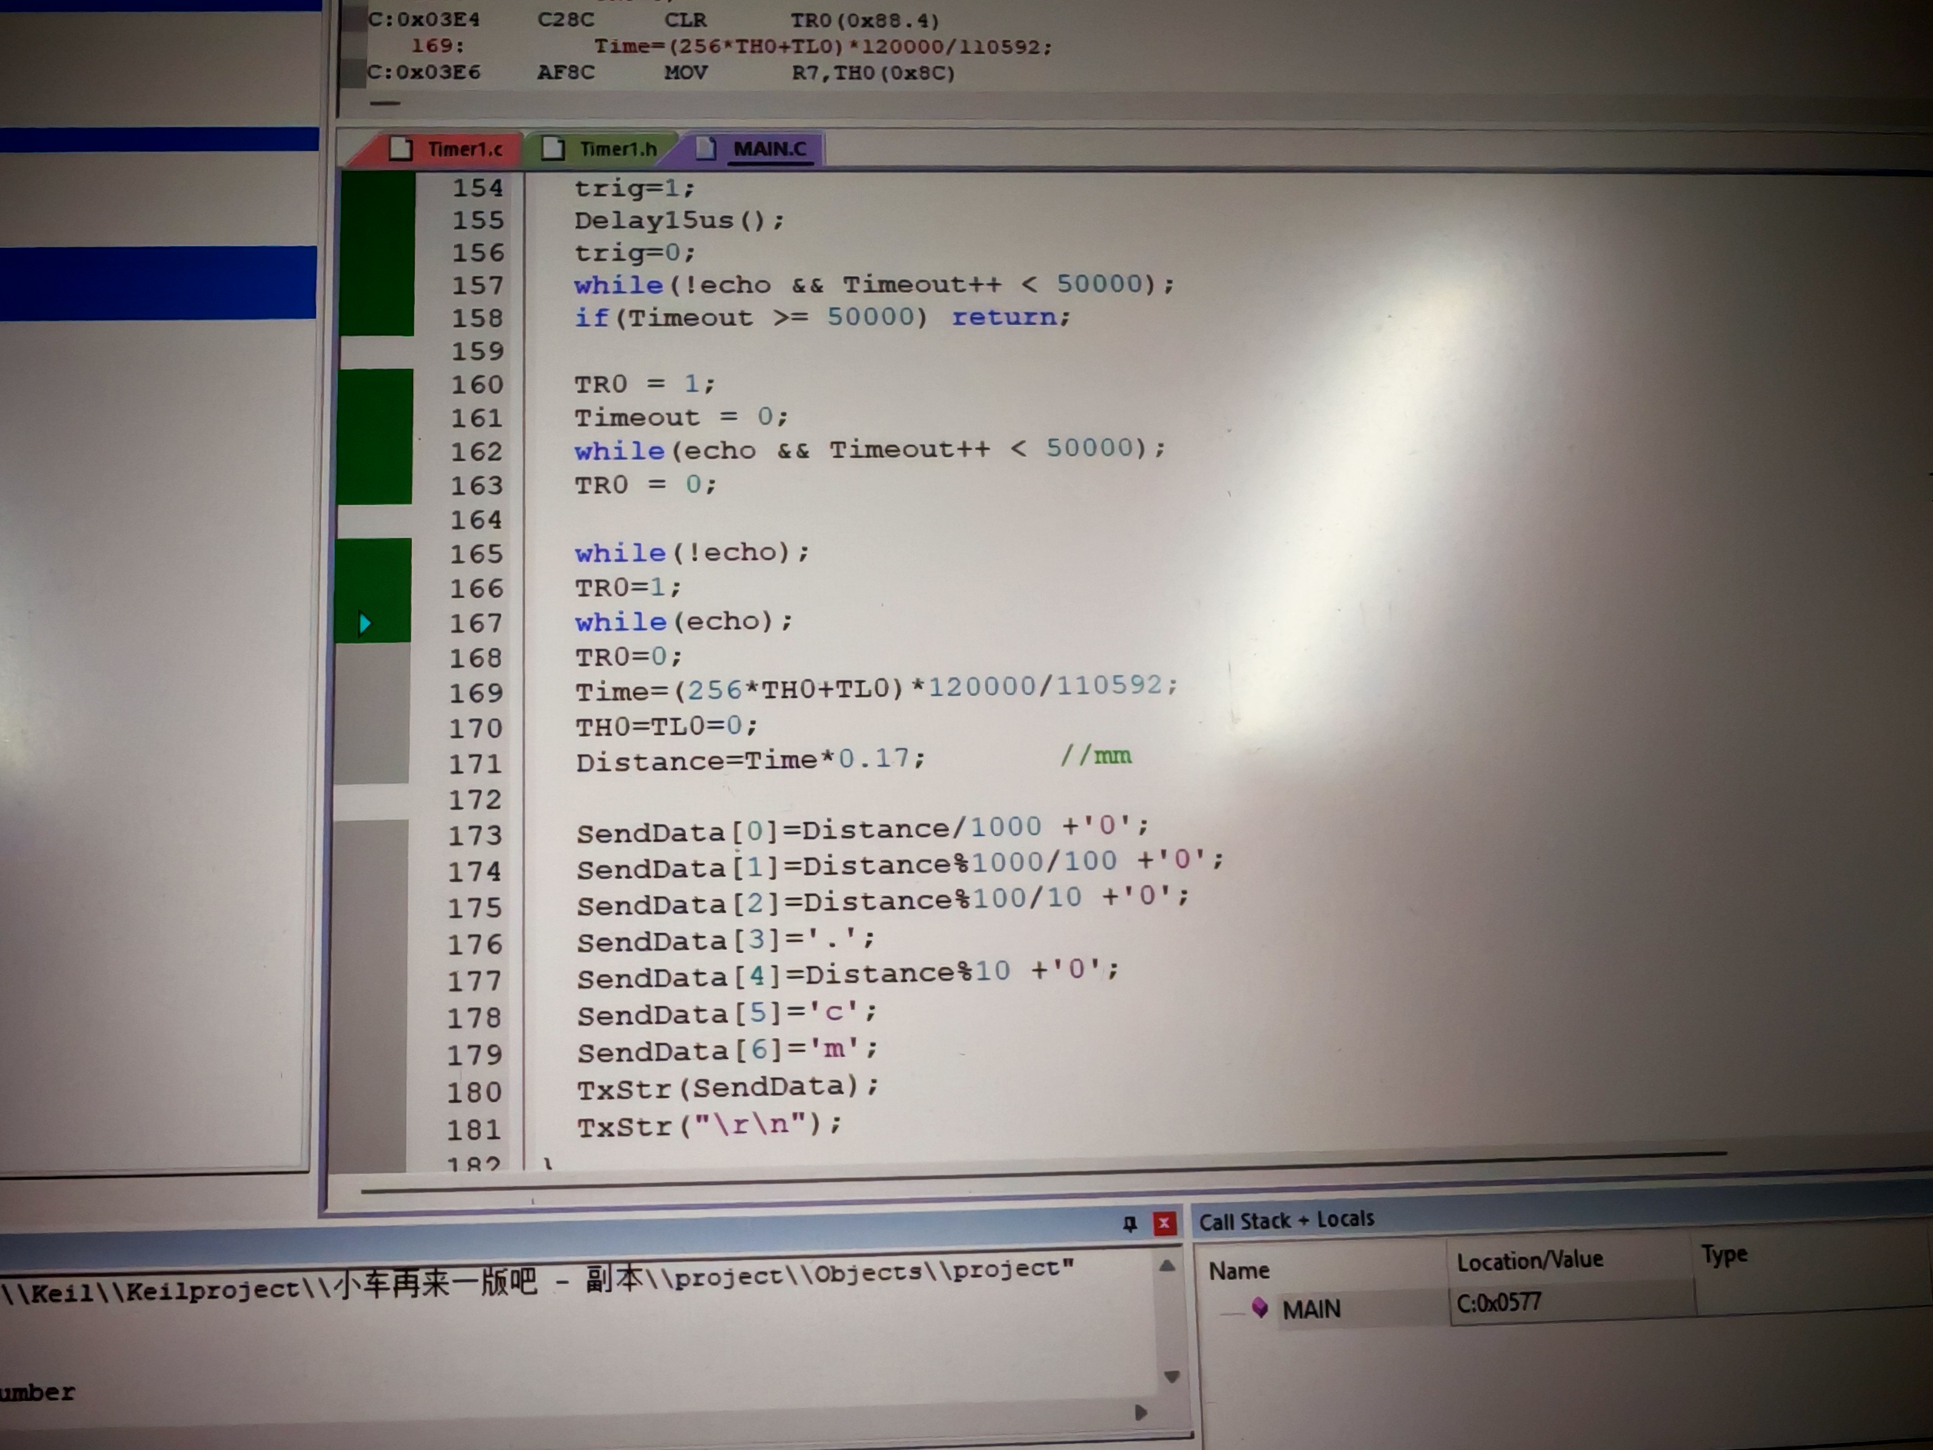Open the Timer1.h tab
The height and width of the screenshot is (1450, 1933).
tap(617, 149)
